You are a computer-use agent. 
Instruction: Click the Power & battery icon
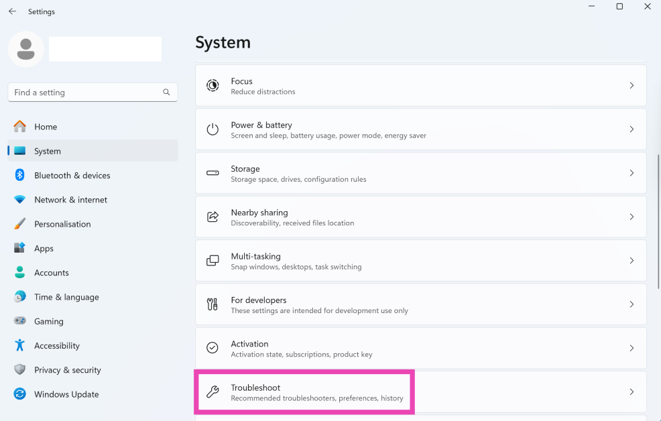pos(213,129)
